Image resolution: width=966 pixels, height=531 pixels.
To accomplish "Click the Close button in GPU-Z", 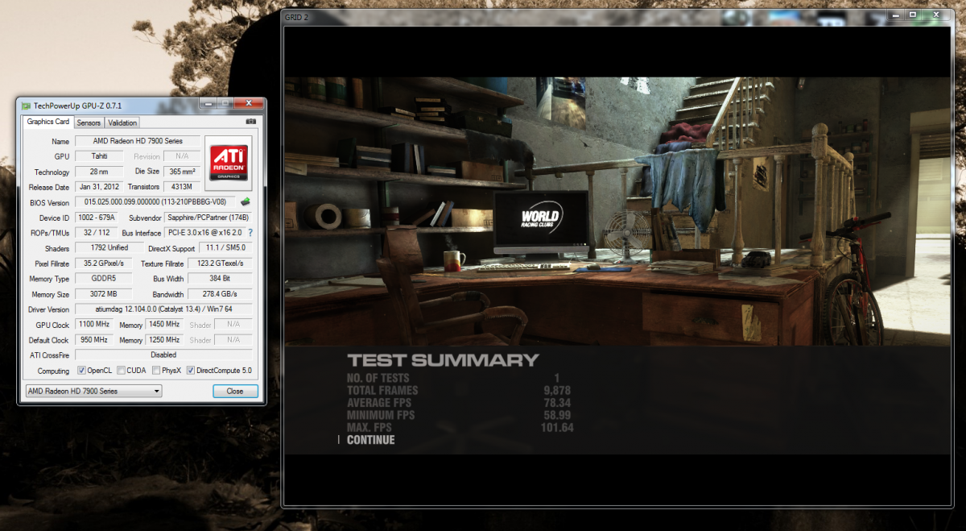I will [x=235, y=391].
